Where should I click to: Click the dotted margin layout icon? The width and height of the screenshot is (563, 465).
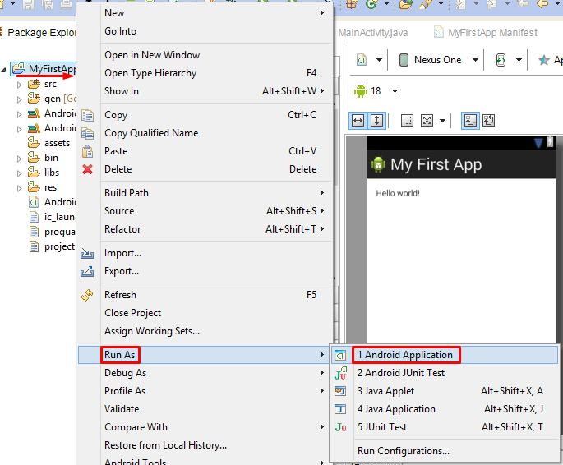click(407, 121)
